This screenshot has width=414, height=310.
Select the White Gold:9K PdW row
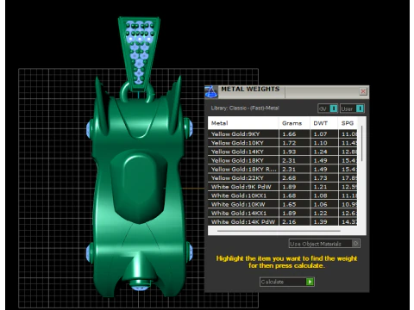tap(282, 187)
